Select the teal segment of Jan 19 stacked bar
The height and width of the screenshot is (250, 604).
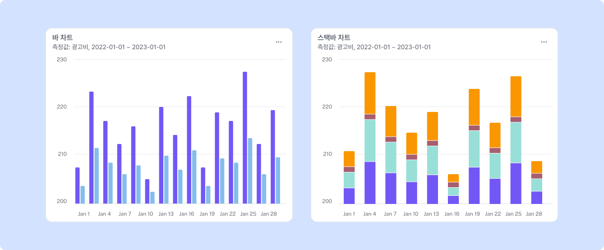point(474,149)
